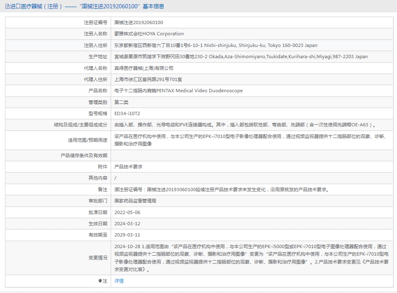Click the intended-use text beside 适用范围/预期用途
The height and width of the screenshot is (293, 397).
click(251, 140)
